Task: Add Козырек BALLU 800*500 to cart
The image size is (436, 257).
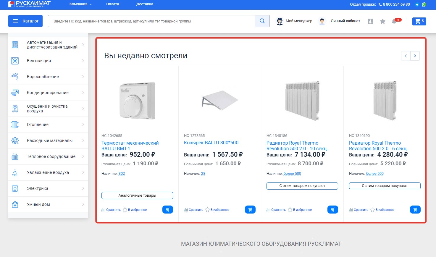Action: coord(250,210)
